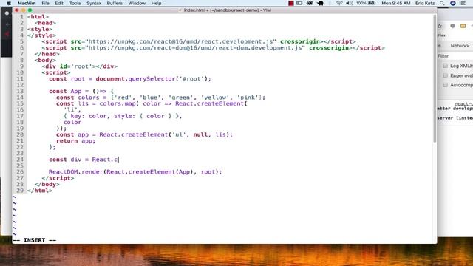The width and height of the screenshot is (473, 266).
Task: Open the Syntax menu
Action: 94,3
